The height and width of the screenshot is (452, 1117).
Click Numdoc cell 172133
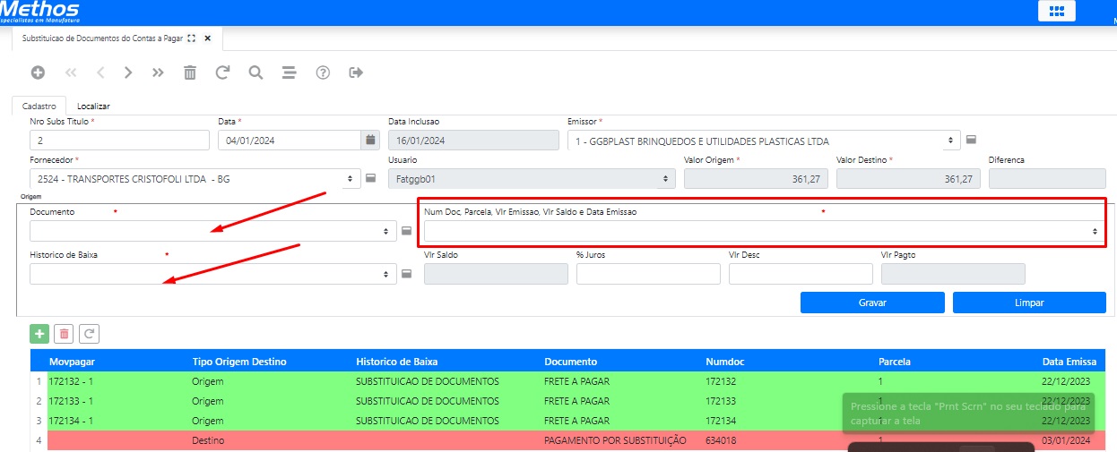[x=721, y=401]
